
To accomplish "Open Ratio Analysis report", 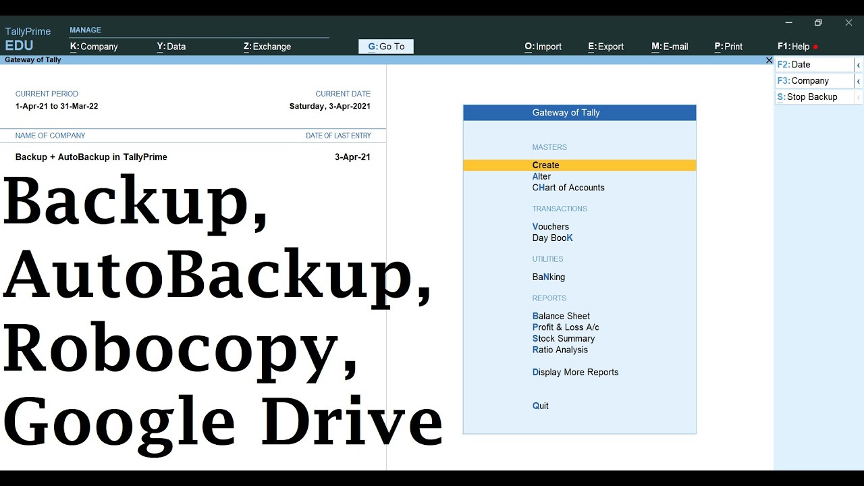I will click(x=560, y=350).
